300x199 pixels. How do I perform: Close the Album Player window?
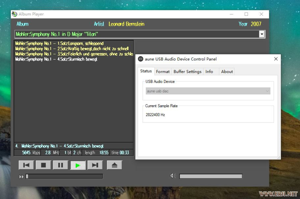tap(261, 14)
